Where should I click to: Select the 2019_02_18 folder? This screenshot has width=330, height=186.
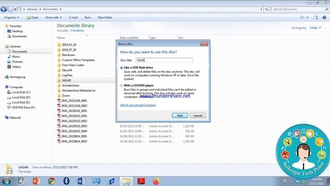tap(69, 45)
